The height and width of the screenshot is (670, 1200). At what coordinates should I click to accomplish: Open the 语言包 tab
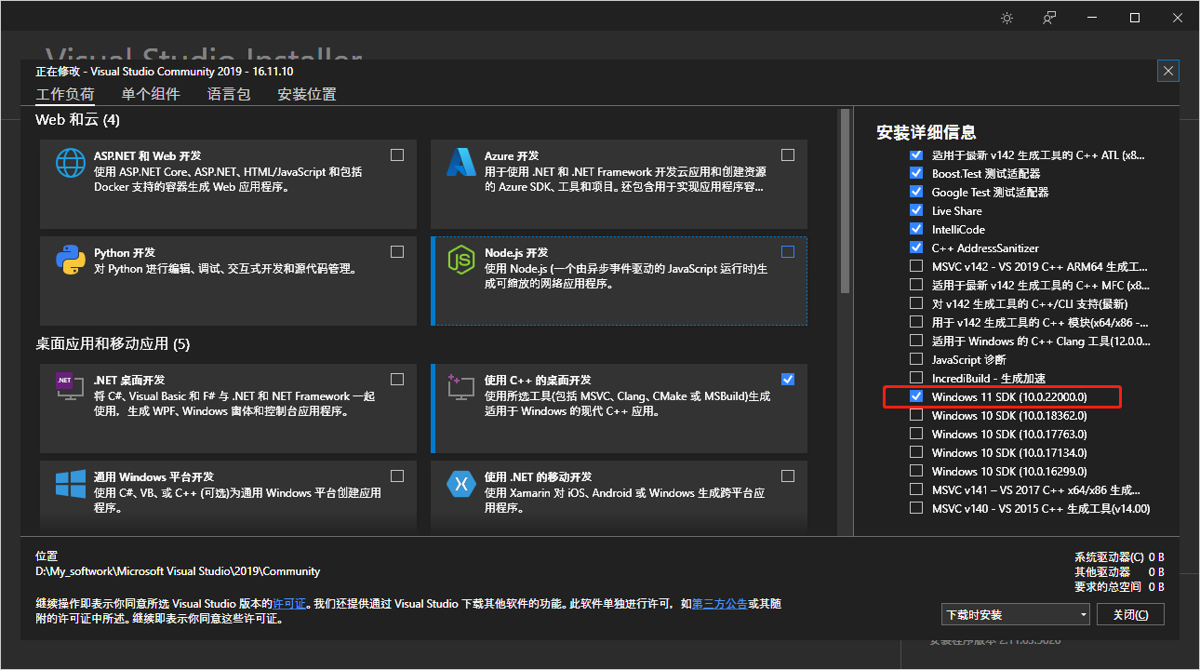click(x=229, y=94)
